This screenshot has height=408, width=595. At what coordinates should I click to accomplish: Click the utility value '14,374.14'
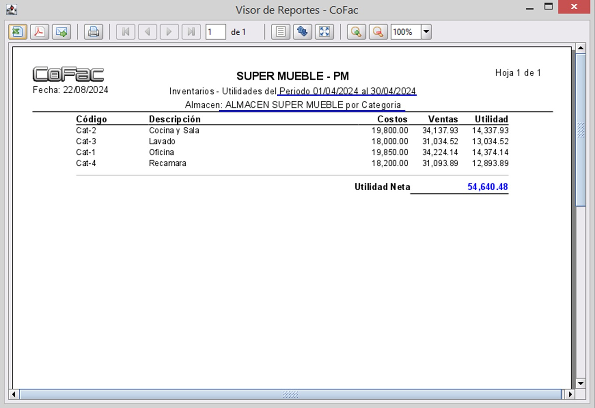click(490, 152)
